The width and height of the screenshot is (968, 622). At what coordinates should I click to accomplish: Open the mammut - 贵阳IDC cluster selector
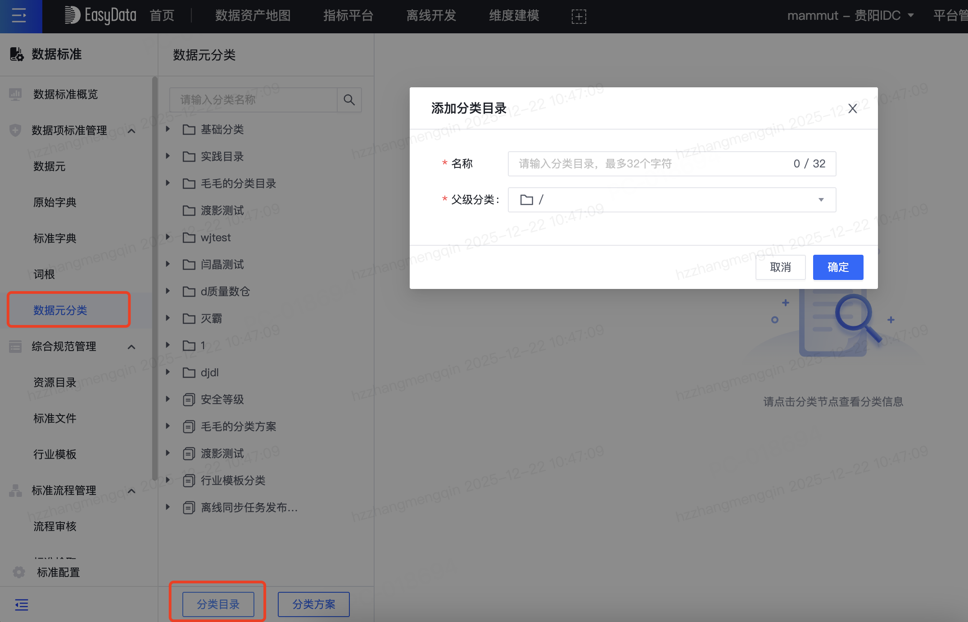coord(850,16)
